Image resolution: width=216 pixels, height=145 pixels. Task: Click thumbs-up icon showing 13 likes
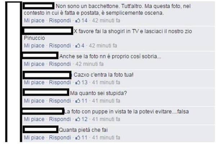[78, 82]
